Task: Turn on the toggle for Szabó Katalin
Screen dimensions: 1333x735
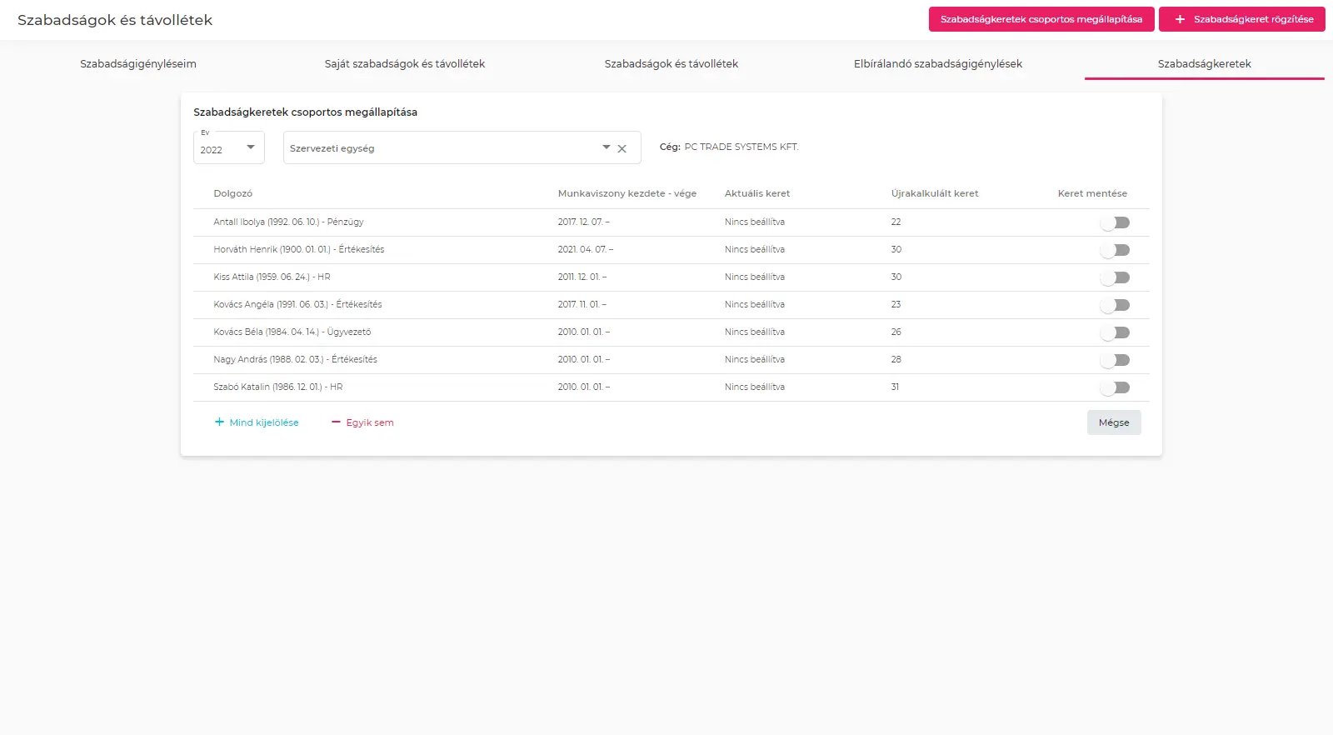Action: (x=1114, y=387)
